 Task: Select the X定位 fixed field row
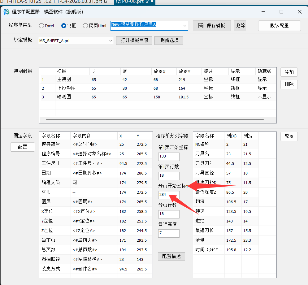(x=96, y=211)
